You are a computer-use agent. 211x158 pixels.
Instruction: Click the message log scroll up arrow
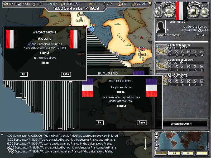tap(145, 138)
